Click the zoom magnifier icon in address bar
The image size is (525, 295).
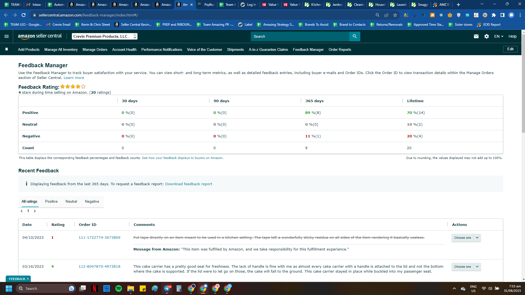(x=378, y=15)
